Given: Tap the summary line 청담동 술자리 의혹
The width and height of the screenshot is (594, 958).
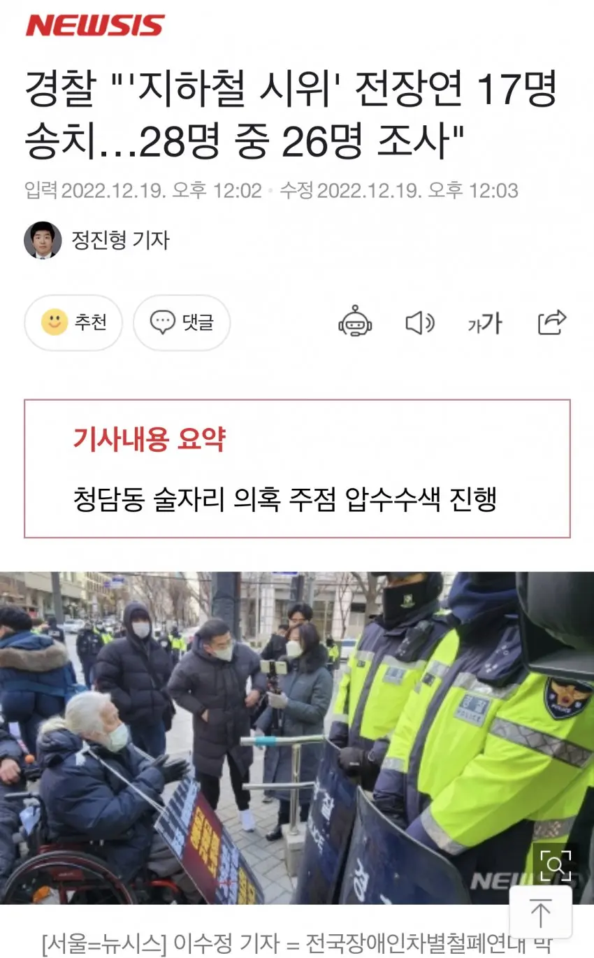Looking at the screenshot, I should 285,499.
